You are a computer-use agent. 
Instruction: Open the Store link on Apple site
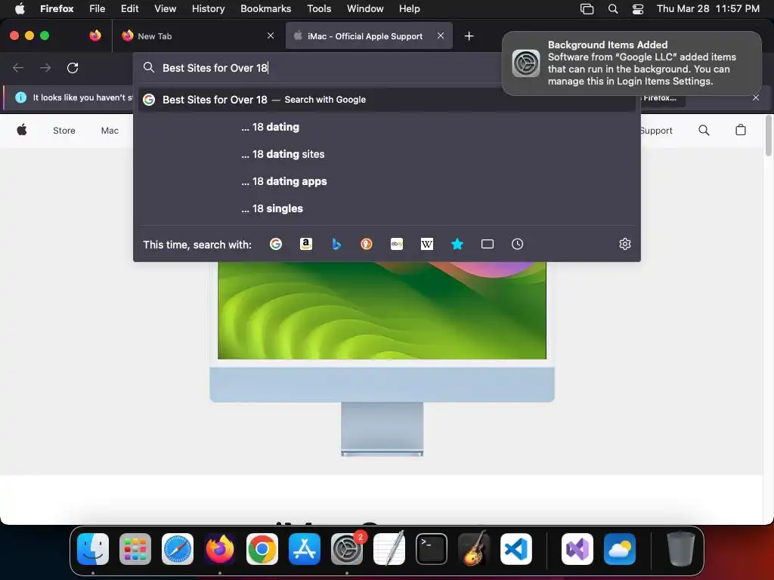tap(64, 131)
